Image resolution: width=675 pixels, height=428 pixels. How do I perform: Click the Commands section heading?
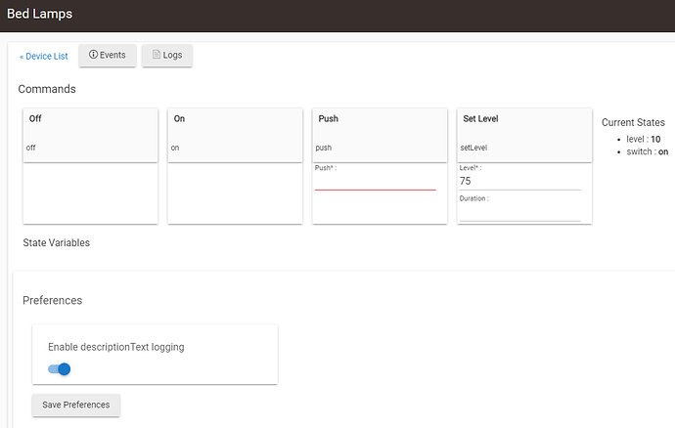[x=47, y=89]
